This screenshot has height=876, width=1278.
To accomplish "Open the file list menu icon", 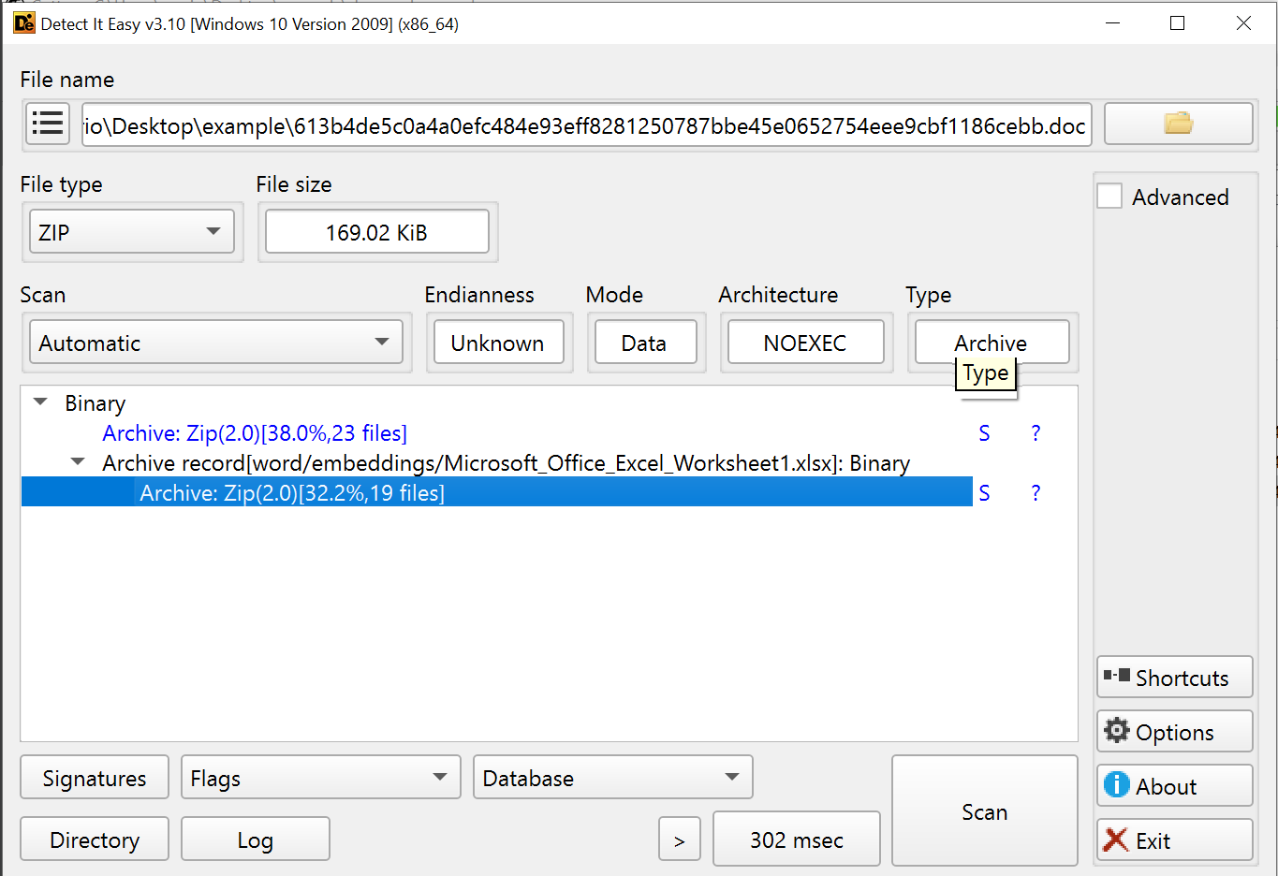I will tap(47, 124).
